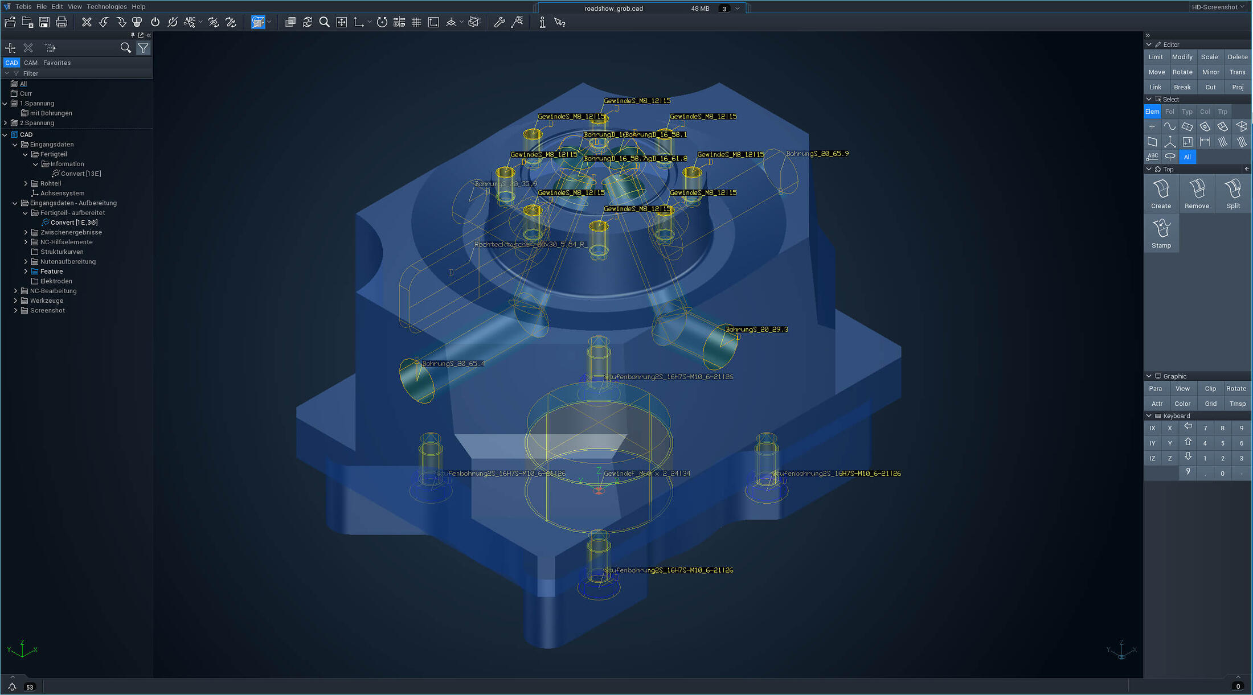Click the grid display toolbar icon

pyautogui.click(x=416, y=22)
